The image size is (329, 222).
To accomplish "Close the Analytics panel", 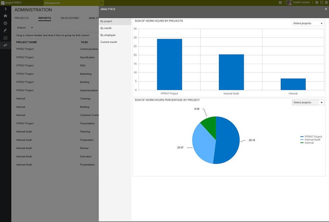I will click(326, 9).
